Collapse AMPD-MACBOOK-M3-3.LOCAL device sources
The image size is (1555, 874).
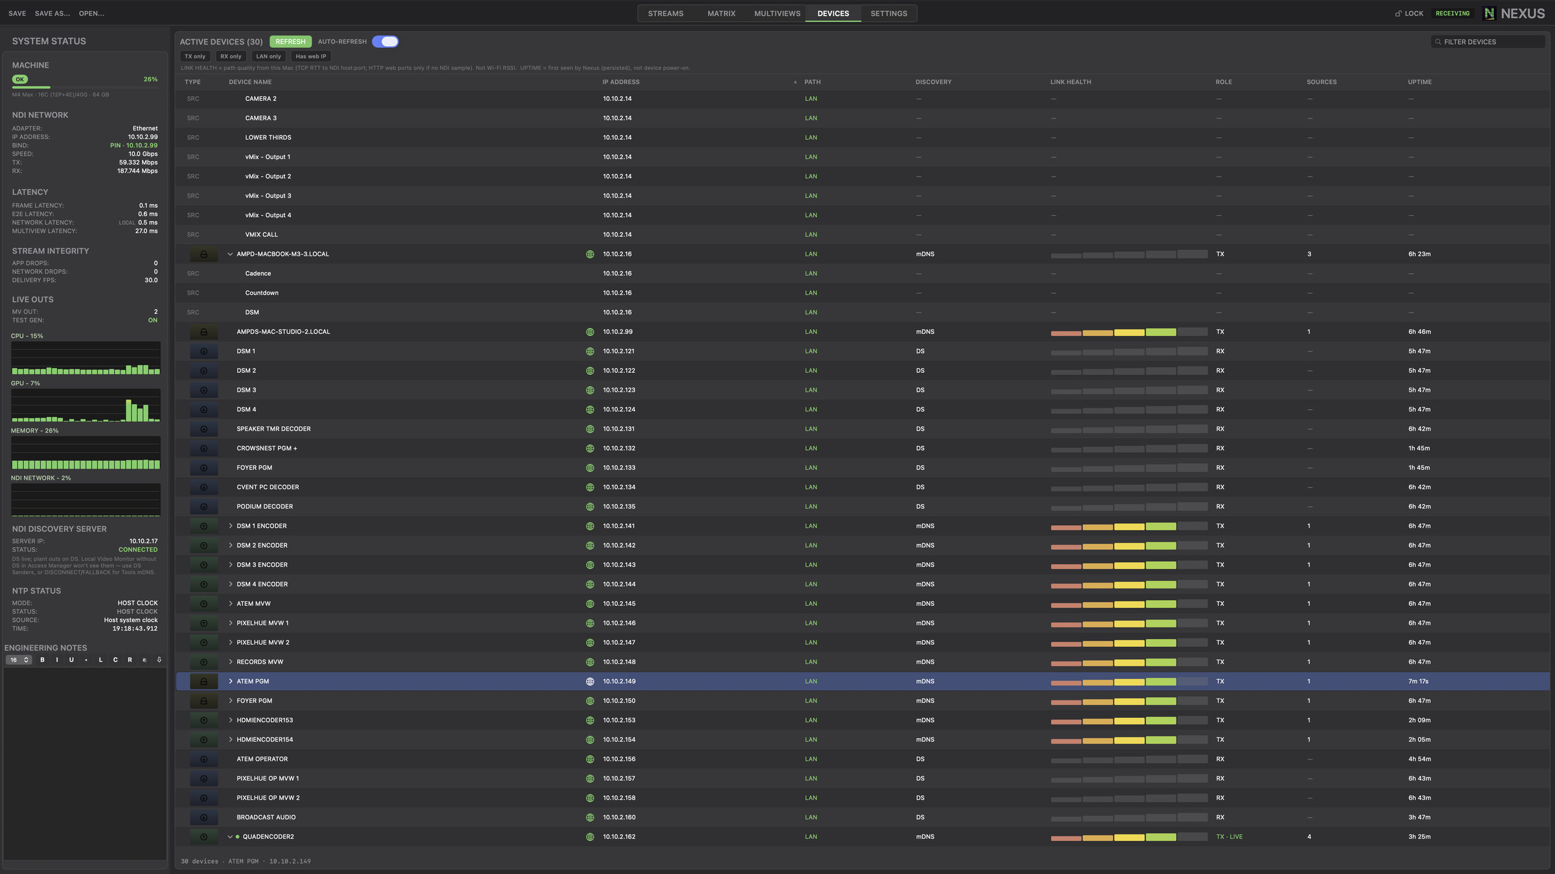tap(230, 254)
